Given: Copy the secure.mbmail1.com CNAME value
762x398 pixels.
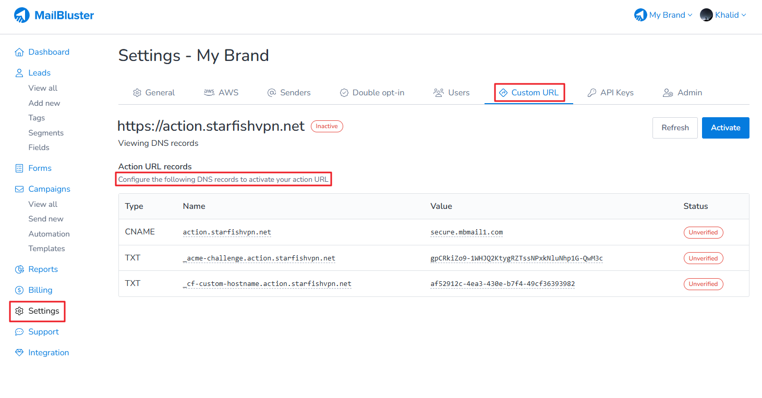Looking at the screenshot, I should pyautogui.click(x=466, y=232).
